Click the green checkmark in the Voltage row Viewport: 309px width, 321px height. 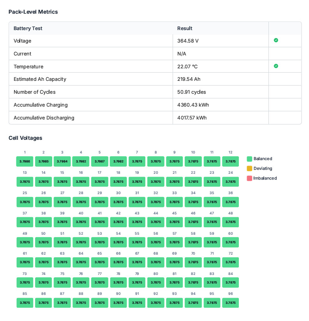(276, 40)
